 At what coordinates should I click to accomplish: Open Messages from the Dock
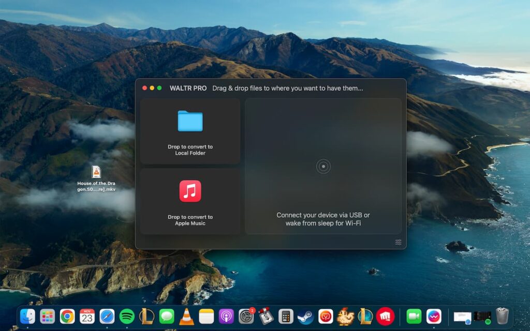[x=167, y=318]
